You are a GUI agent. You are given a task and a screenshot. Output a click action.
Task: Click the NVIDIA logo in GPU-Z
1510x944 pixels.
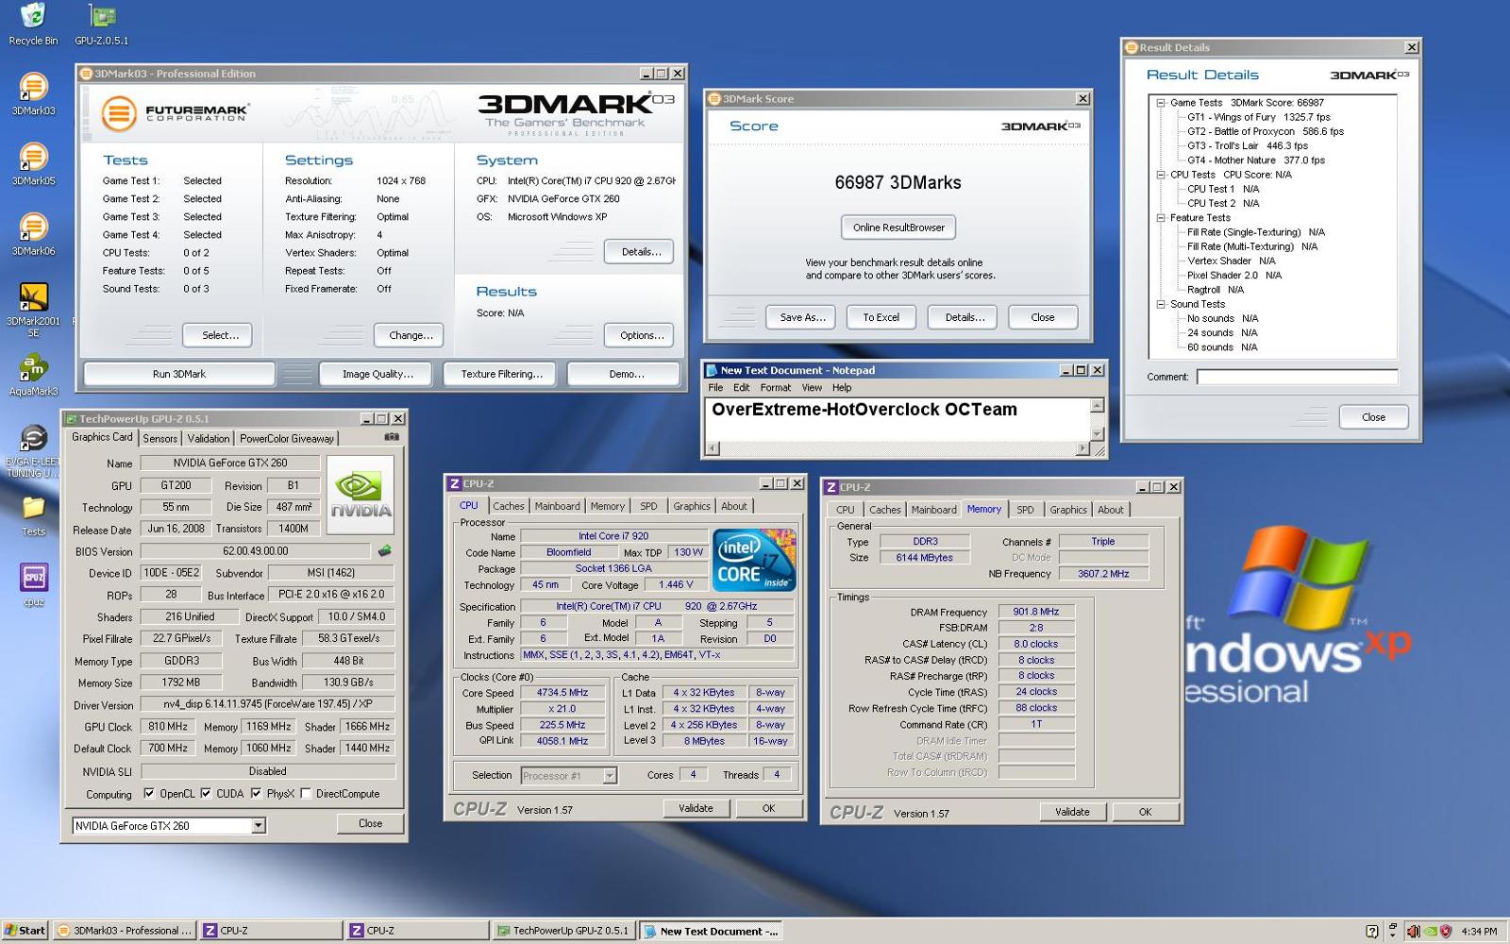(361, 496)
